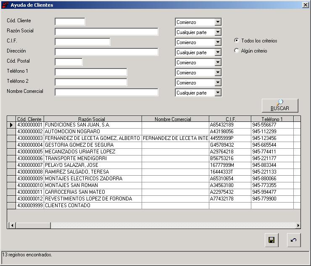Open the Nombre Comercial match-type dropdown

pos(218,93)
